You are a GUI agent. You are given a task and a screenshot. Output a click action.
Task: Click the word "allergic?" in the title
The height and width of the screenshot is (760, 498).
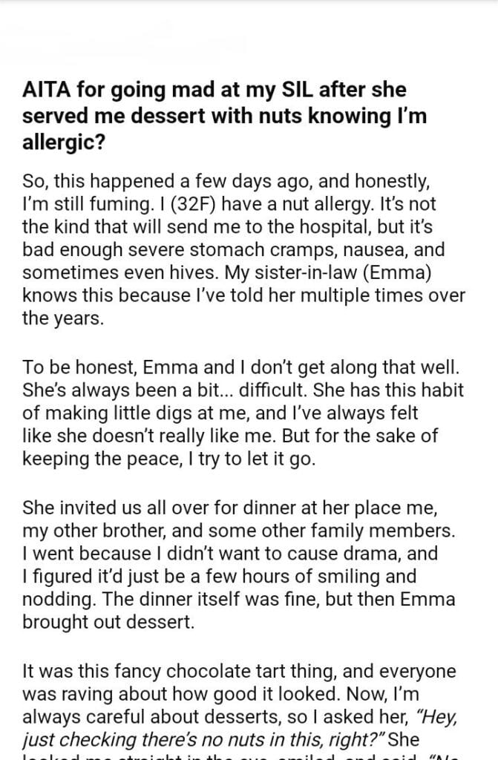point(65,140)
